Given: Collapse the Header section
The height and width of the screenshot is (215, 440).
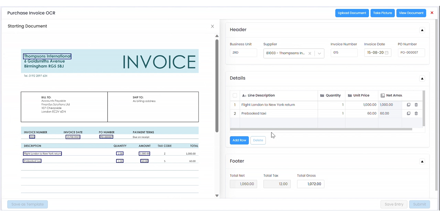Looking at the screenshot, I should pos(422,30).
